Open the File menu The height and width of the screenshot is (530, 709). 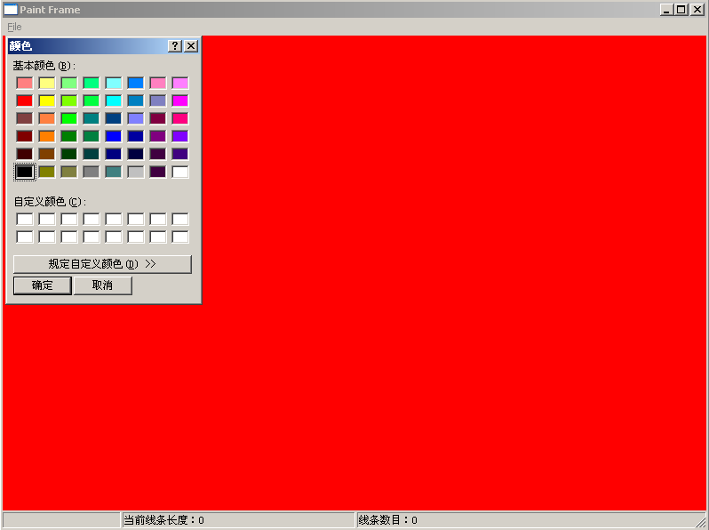tap(14, 27)
